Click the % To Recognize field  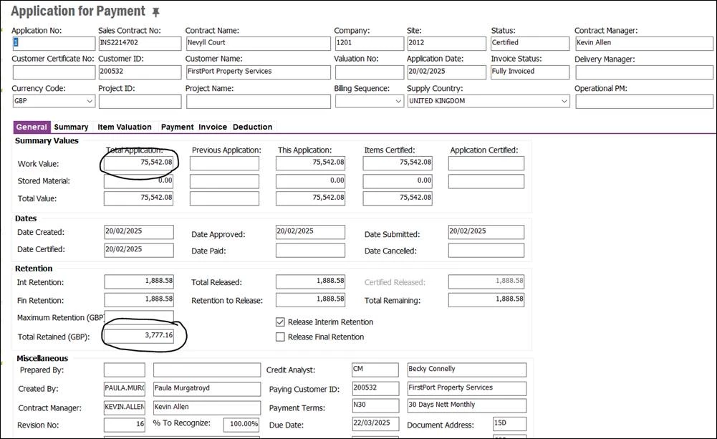click(x=241, y=425)
